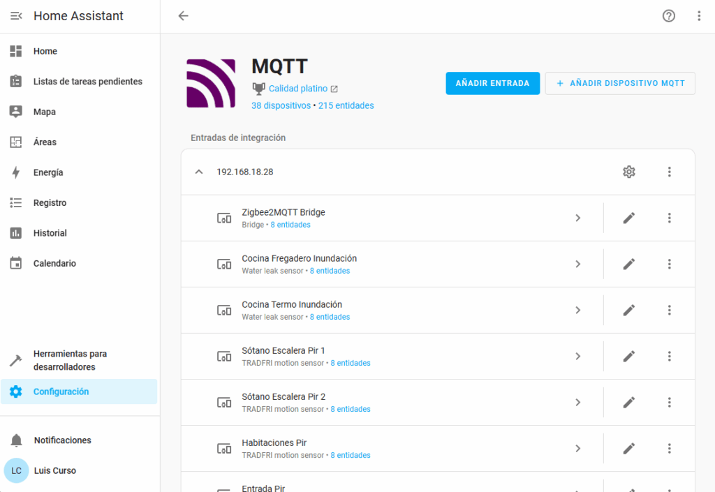Click the Registro list icon
This screenshot has height=492, width=715.
point(16,202)
